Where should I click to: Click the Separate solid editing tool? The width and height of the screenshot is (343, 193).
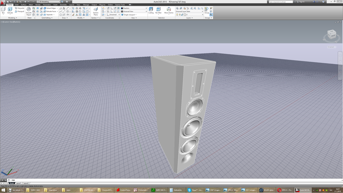point(49,15)
